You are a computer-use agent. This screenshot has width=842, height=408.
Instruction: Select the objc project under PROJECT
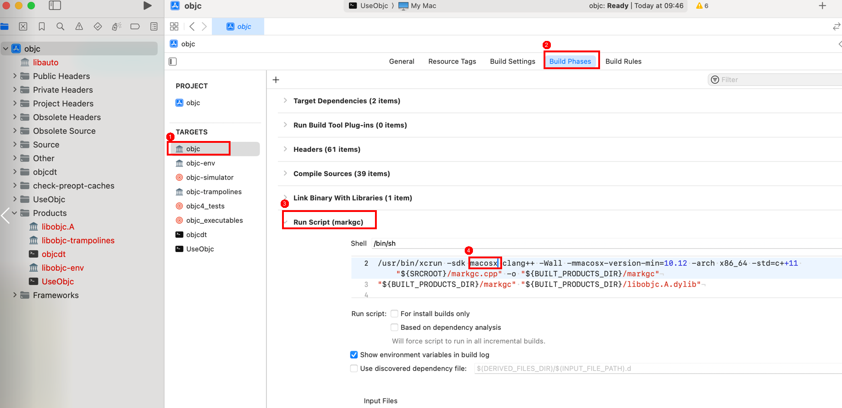click(193, 103)
